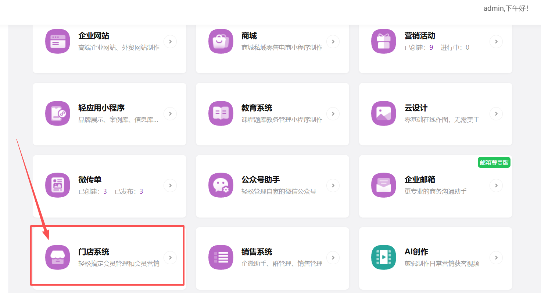541x293 pixels.
Task: Click the 商城 title
Action: 249,36
